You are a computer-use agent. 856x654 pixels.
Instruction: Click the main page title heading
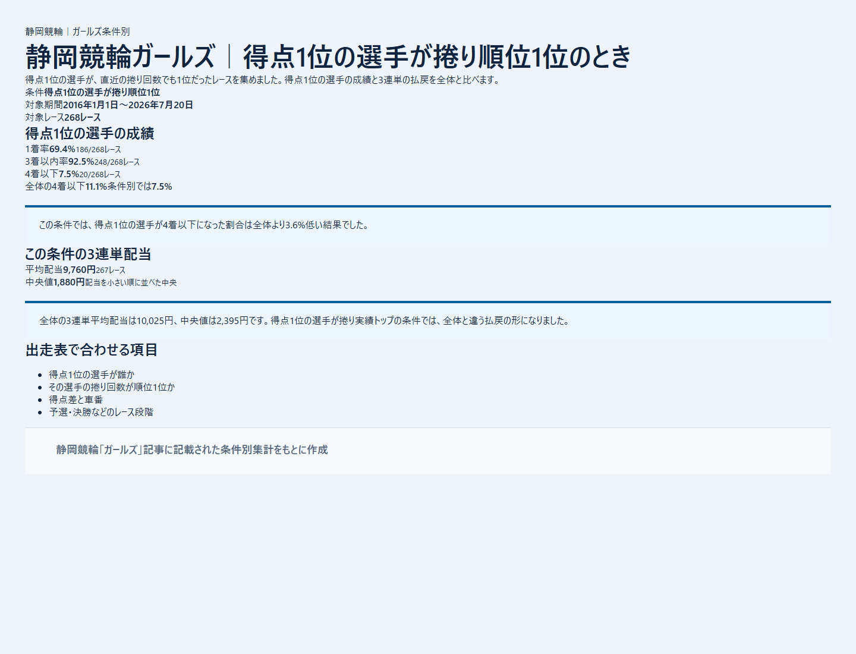[x=328, y=56]
